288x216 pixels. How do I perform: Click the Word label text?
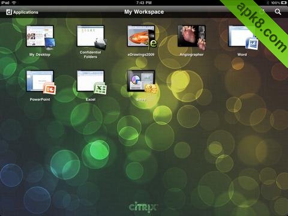(242, 55)
